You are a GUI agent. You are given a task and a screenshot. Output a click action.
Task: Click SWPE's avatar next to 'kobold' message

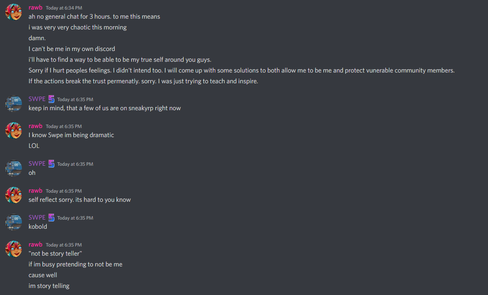pyautogui.click(x=14, y=222)
